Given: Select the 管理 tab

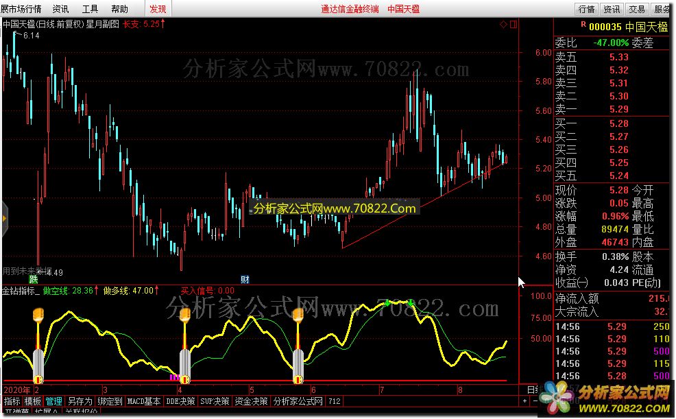Looking at the screenshot, I should (x=54, y=401).
